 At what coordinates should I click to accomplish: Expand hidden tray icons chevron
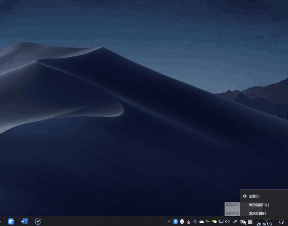pyautogui.click(x=169, y=221)
